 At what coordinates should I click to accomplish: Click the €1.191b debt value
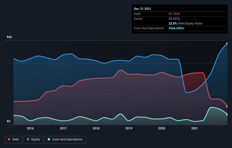click(174, 14)
